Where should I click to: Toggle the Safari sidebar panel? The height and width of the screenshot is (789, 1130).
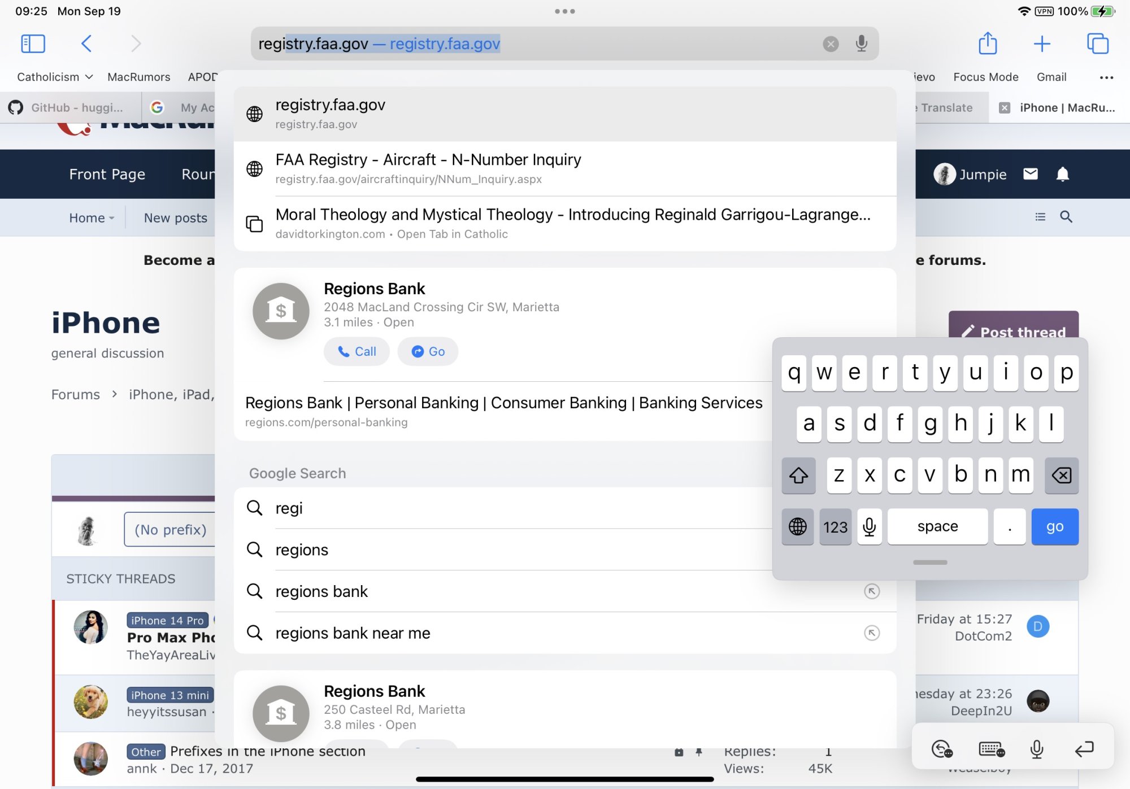click(x=33, y=43)
